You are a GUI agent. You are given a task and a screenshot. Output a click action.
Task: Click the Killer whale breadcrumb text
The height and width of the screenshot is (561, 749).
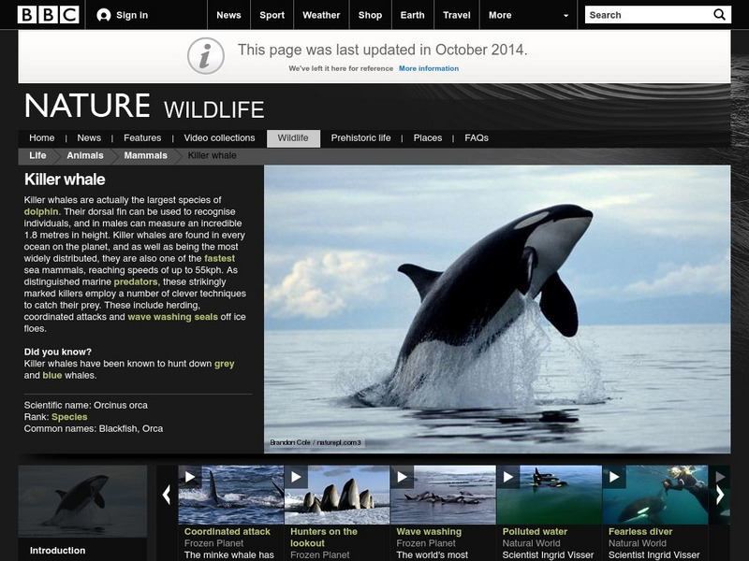(x=213, y=155)
